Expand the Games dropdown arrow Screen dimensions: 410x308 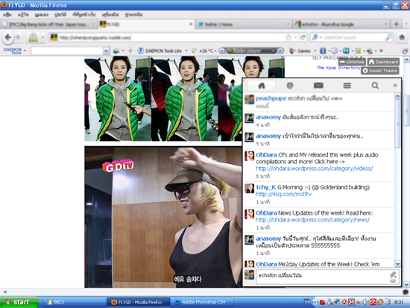315,51
